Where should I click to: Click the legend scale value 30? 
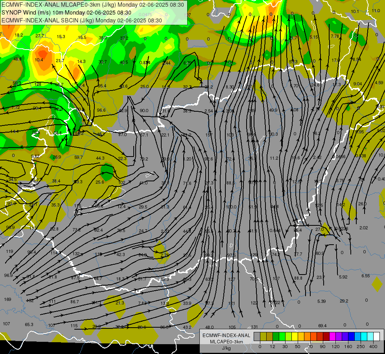pos(285,347)
